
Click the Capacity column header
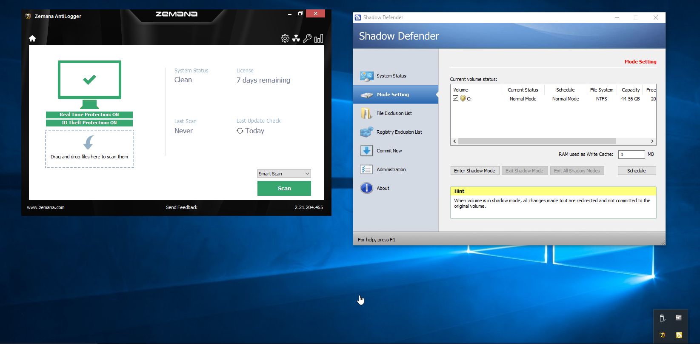[631, 90]
